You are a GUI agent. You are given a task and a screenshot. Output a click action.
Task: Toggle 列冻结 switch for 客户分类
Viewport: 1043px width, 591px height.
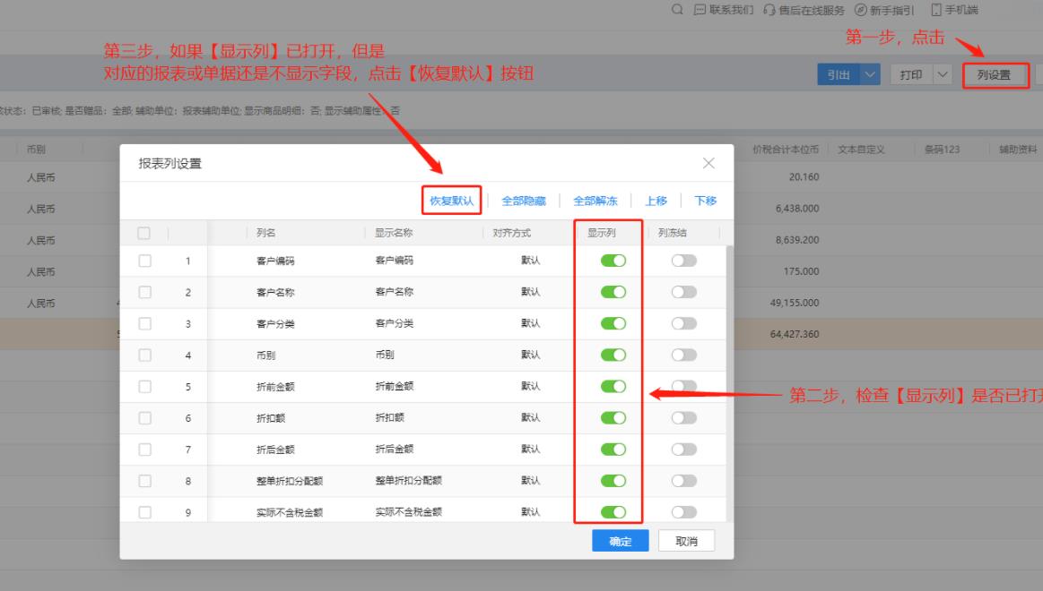(x=683, y=323)
